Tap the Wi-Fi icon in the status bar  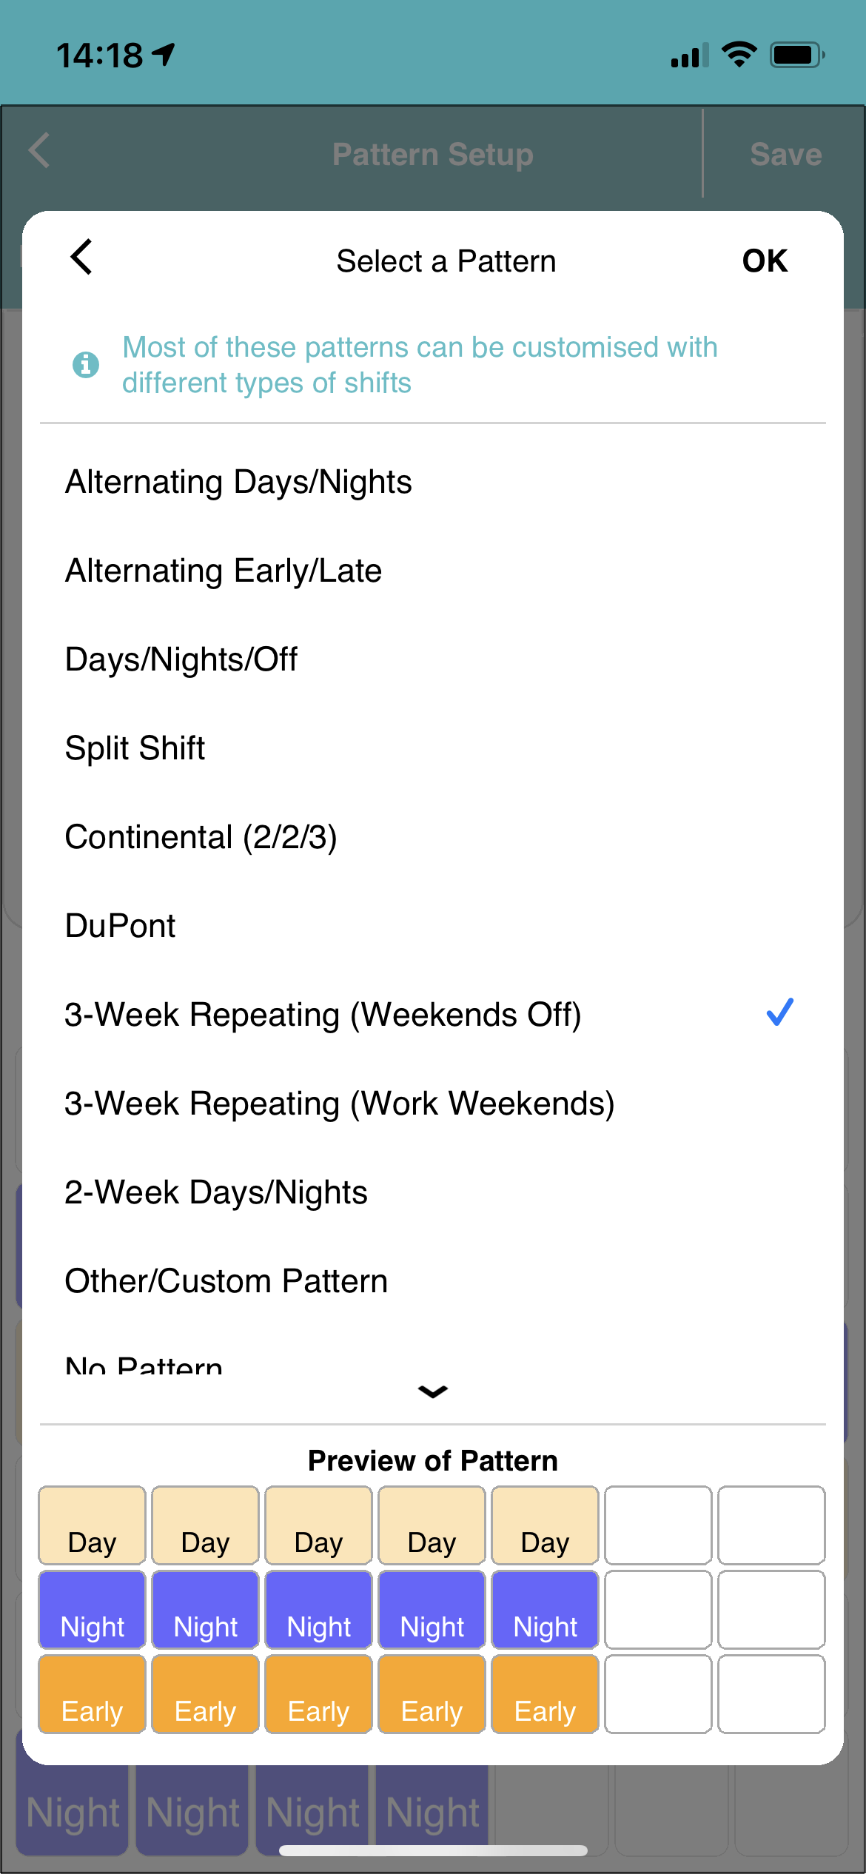tap(739, 53)
